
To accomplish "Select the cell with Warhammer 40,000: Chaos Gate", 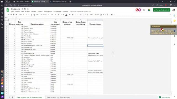I will click(x=37, y=46).
